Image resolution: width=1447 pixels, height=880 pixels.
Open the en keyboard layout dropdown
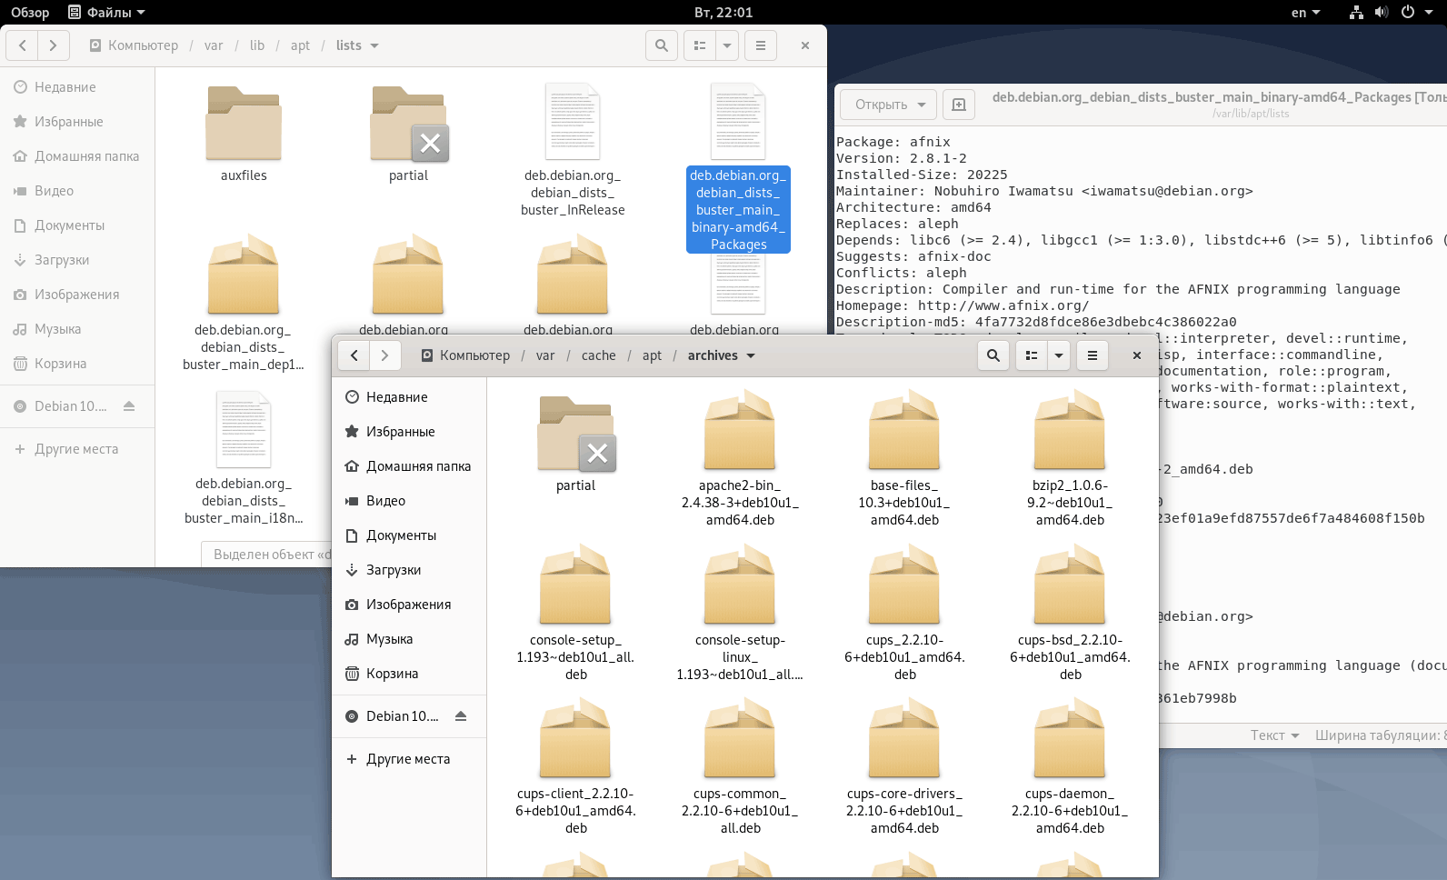(1305, 12)
